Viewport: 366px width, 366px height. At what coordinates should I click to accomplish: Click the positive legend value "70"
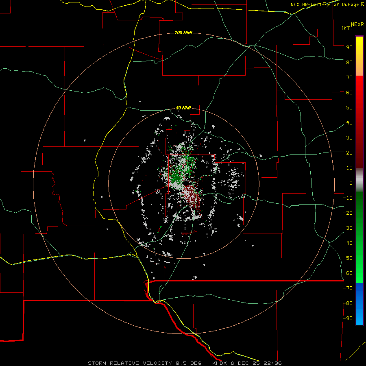349,78
